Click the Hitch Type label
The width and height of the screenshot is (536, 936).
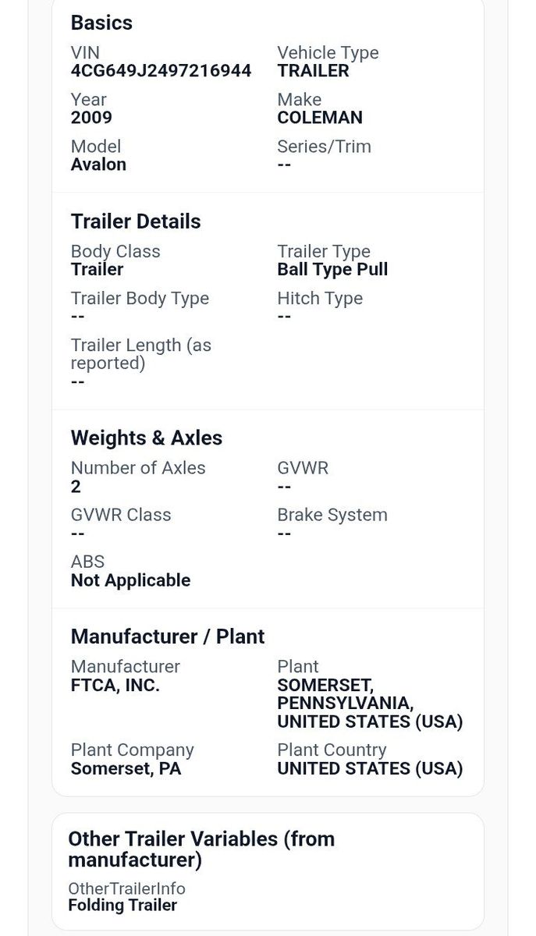(320, 299)
